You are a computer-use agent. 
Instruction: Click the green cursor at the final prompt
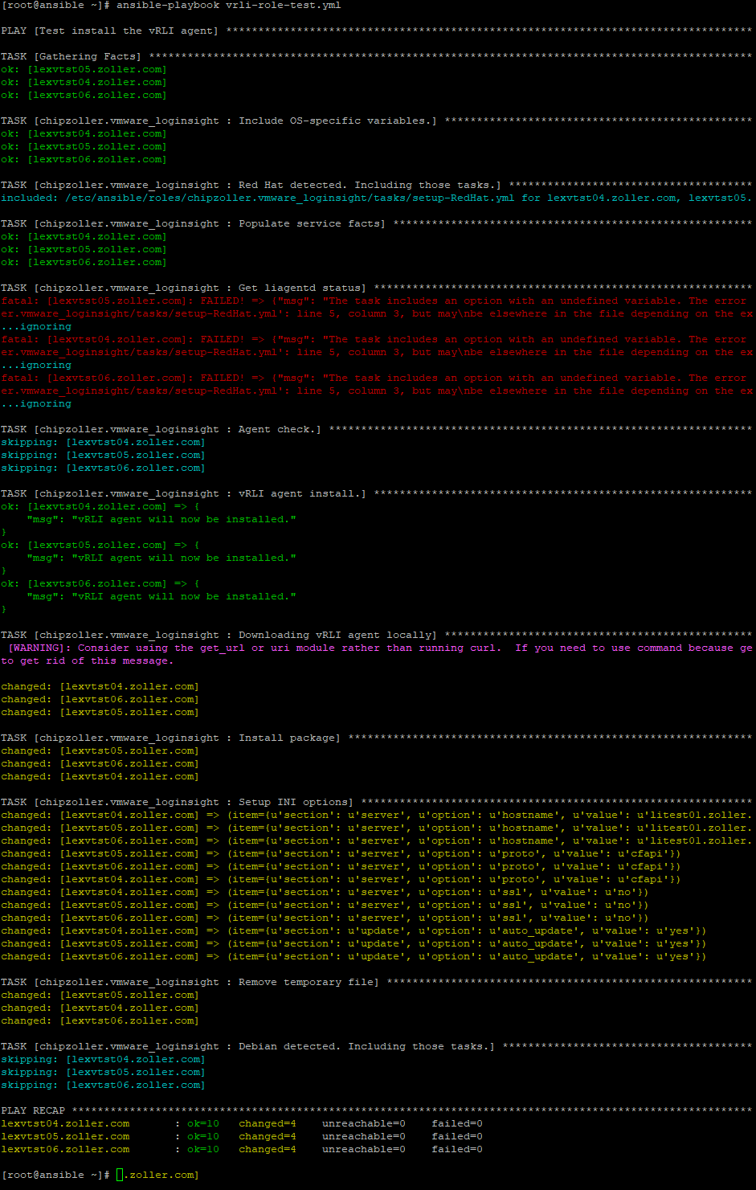click(x=120, y=1175)
